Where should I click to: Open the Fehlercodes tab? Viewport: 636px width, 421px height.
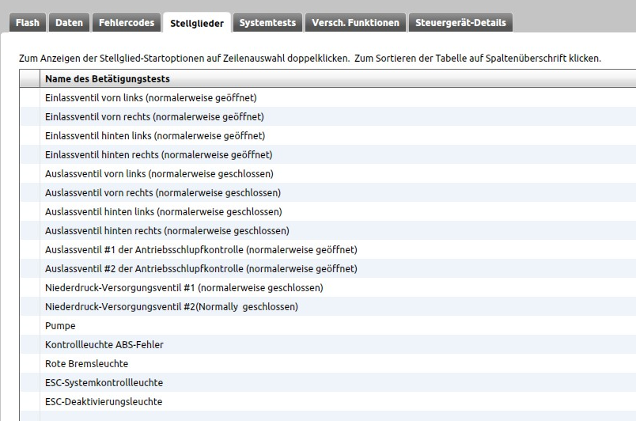(x=127, y=23)
